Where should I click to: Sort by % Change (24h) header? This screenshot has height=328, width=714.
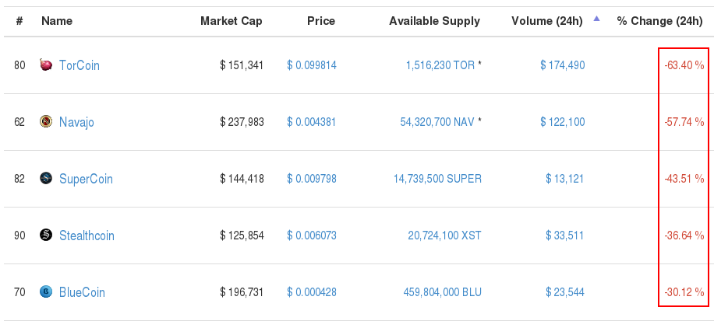(659, 21)
